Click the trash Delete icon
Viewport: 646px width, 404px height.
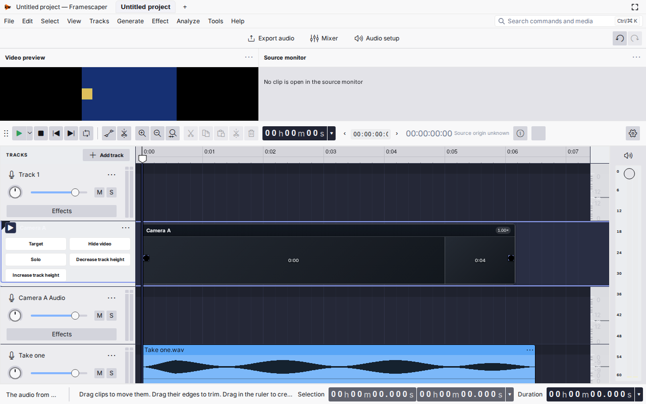(x=251, y=133)
